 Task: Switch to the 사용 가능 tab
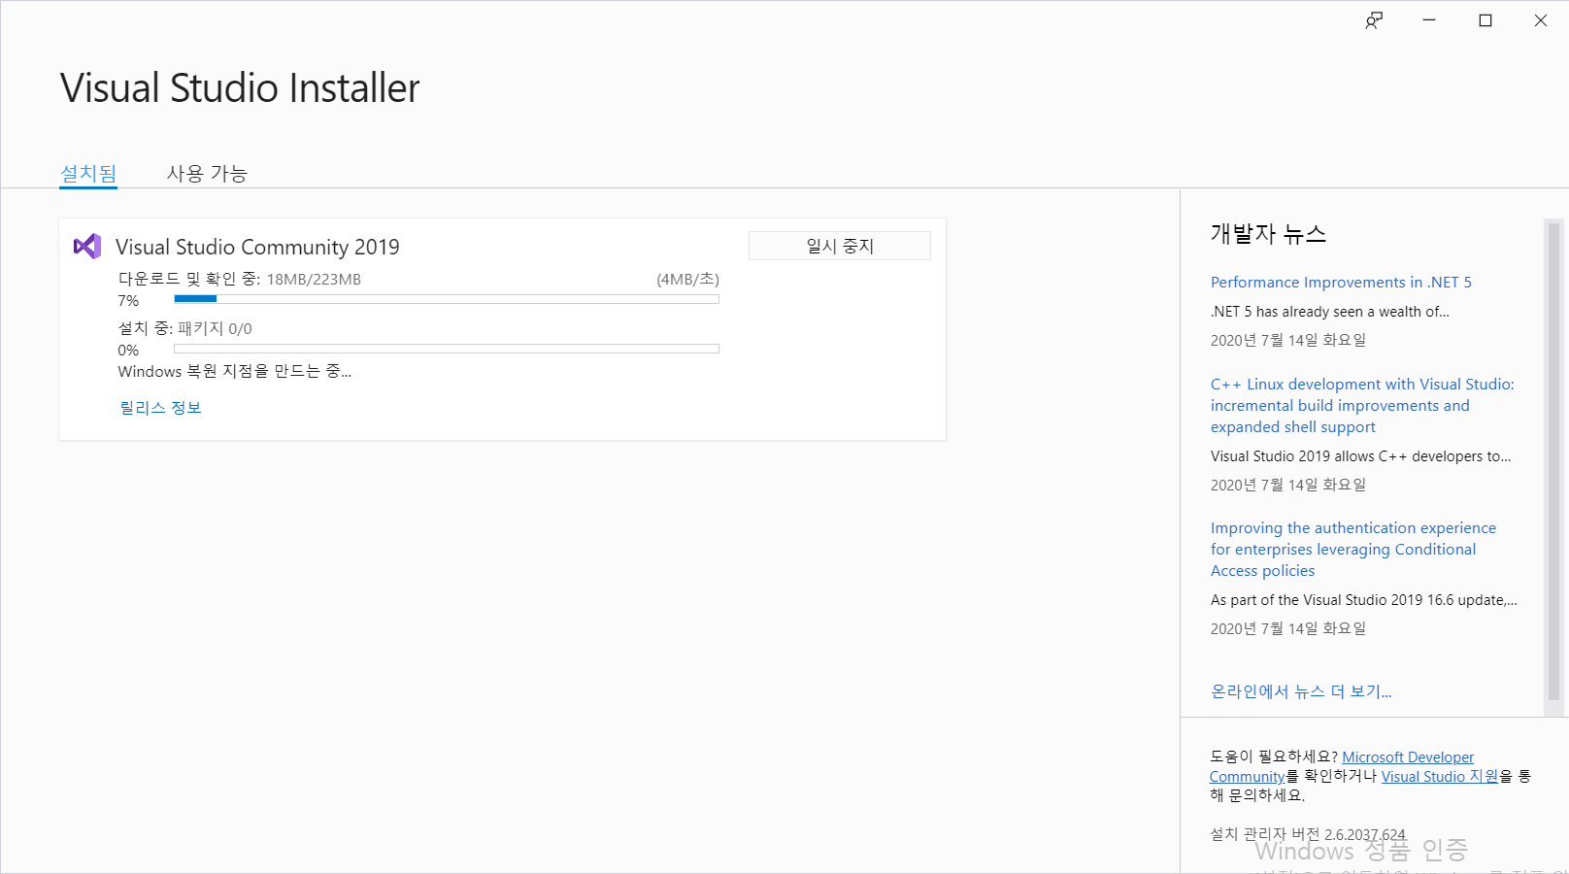(207, 173)
